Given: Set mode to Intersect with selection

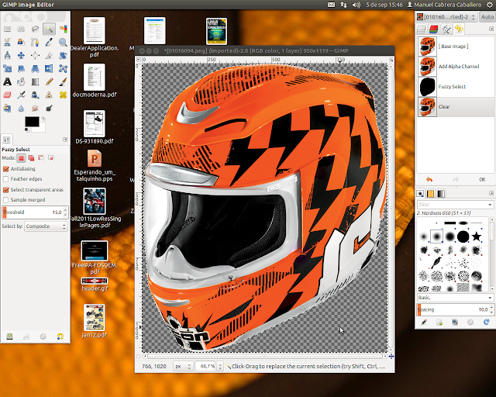Looking at the screenshot, I should (x=51, y=157).
